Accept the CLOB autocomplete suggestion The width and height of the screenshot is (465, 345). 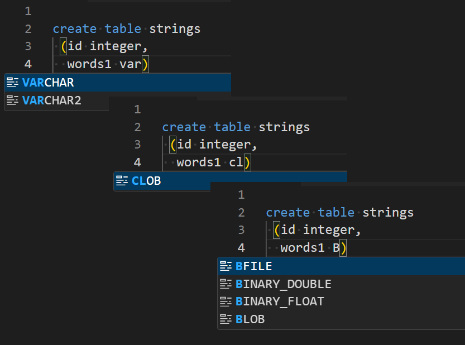(x=162, y=181)
